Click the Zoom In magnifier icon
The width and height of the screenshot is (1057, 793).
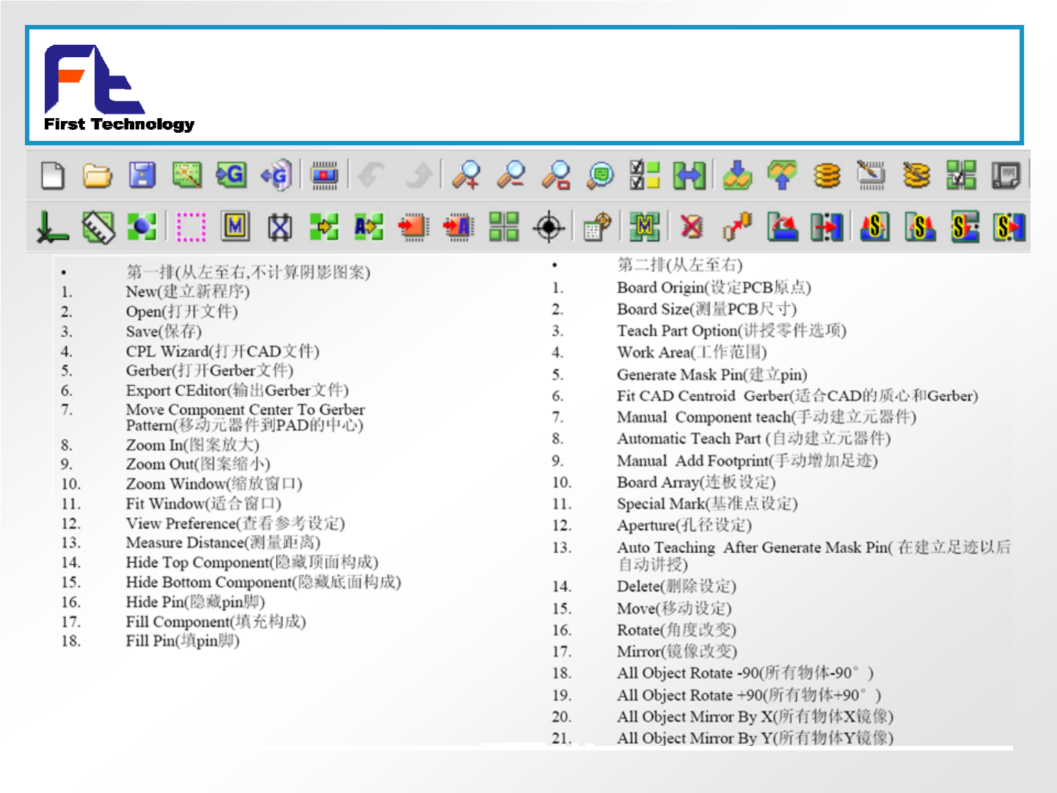click(467, 175)
